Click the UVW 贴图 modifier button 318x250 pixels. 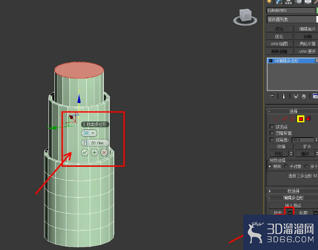point(280,44)
